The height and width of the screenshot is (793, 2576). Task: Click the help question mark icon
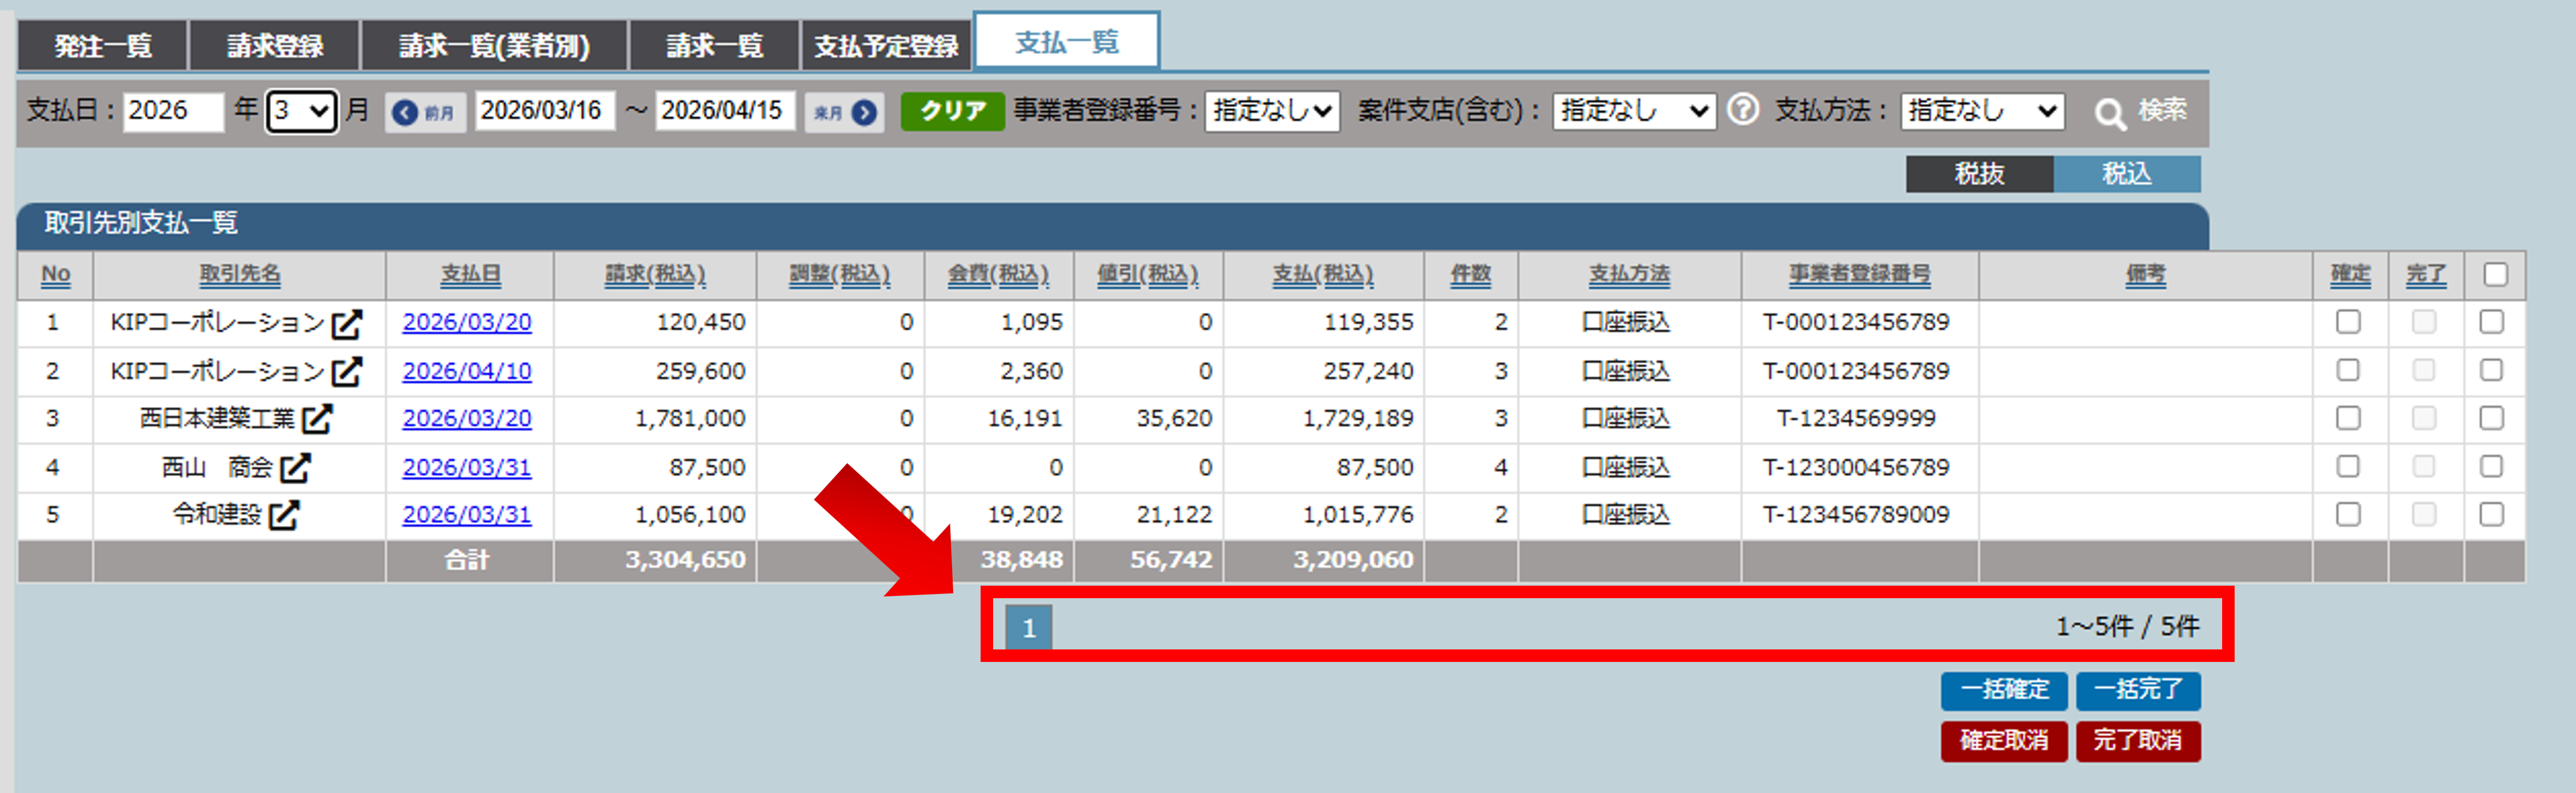coord(1742,109)
